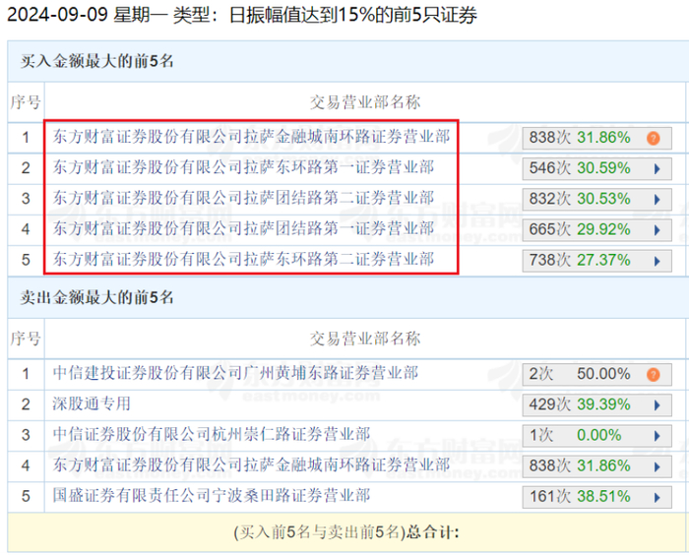Click the 161次 38.51% stats button
The width and height of the screenshot is (689, 555).
click(596, 497)
